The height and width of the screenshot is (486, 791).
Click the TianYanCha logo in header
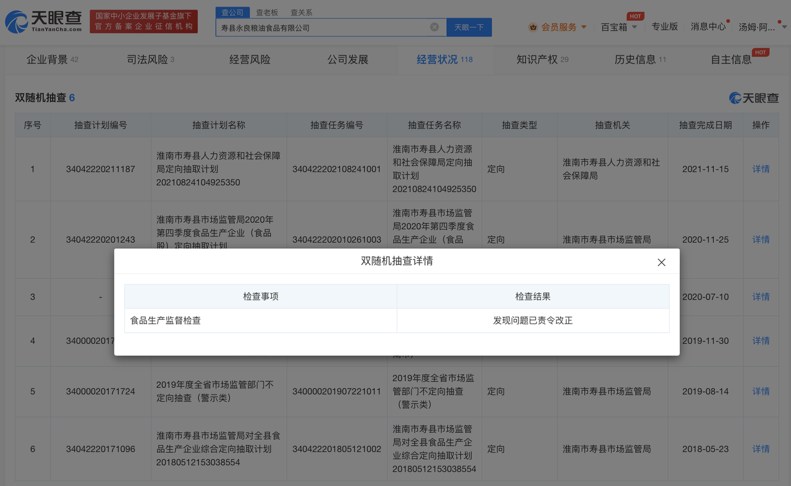point(43,22)
